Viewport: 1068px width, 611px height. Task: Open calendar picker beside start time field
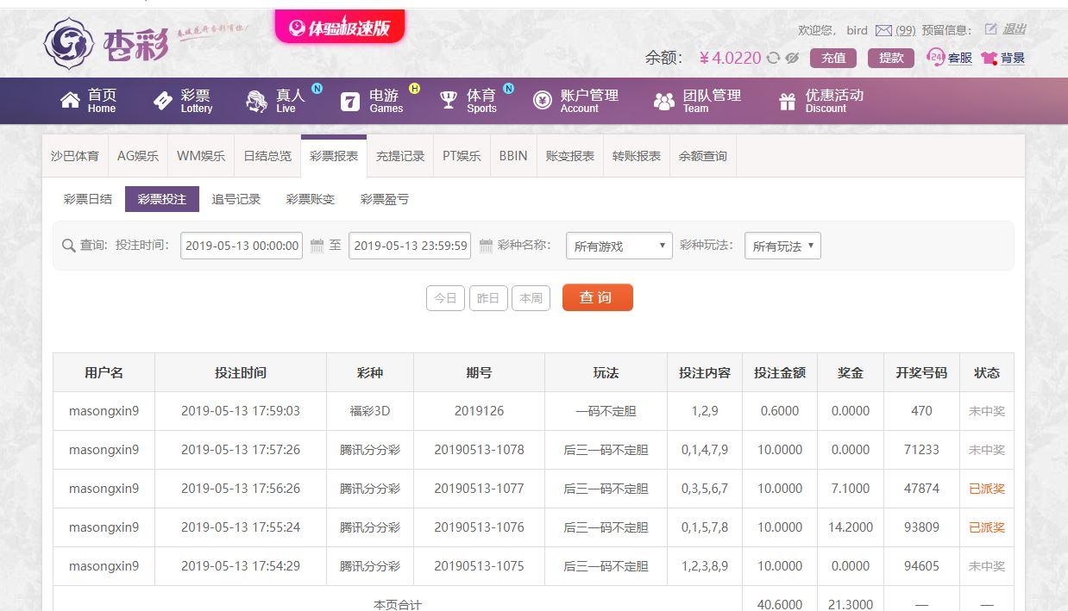317,246
